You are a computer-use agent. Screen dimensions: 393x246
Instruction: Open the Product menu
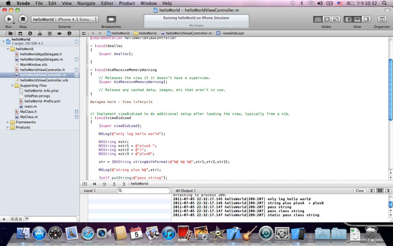127,3
